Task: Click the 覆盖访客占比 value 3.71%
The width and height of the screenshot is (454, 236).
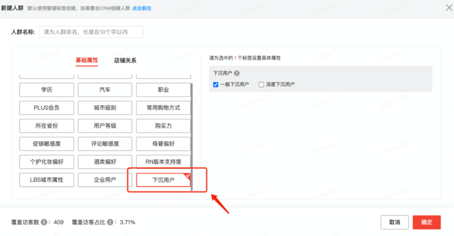Action: (128, 222)
